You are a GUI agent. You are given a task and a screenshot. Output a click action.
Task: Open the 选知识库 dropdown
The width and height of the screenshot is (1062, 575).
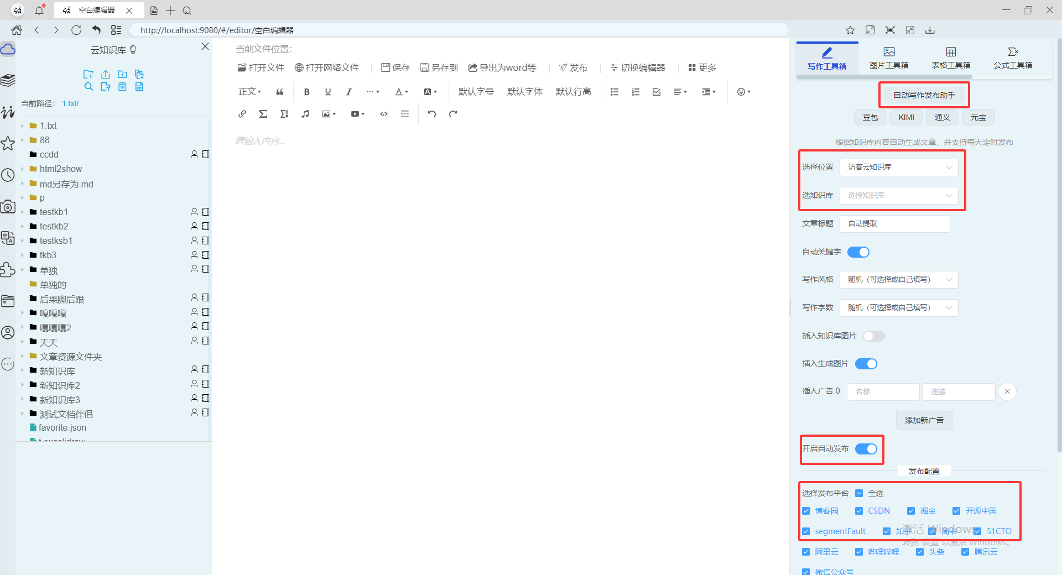pyautogui.click(x=899, y=195)
